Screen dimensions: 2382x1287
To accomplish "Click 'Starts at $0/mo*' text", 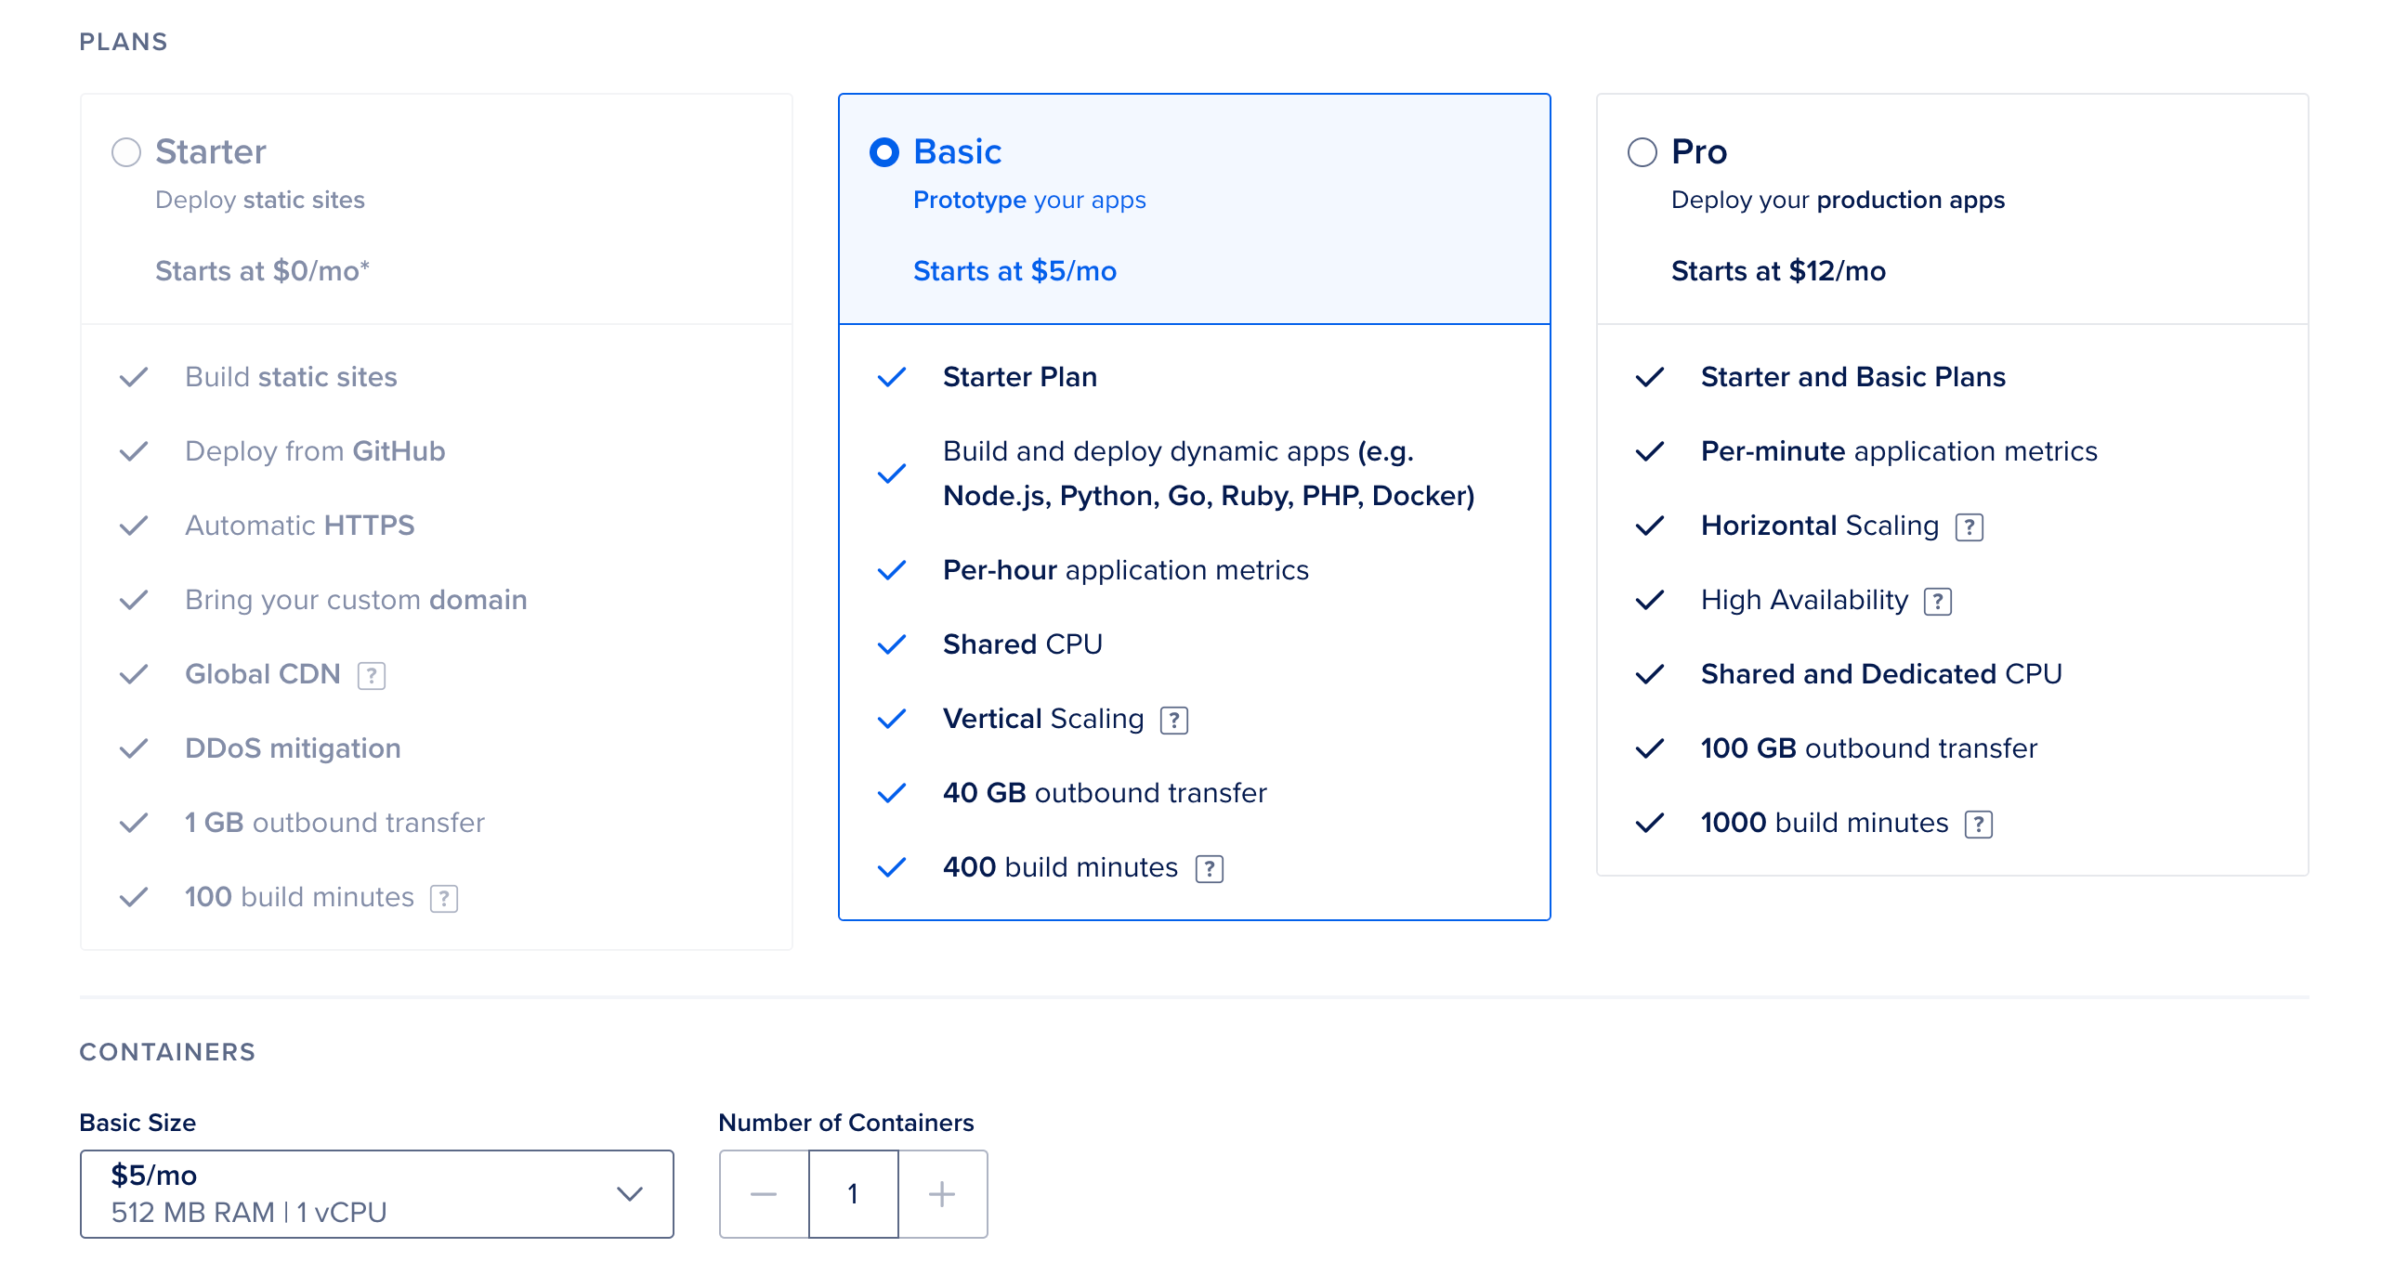I will pyautogui.click(x=262, y=270).
